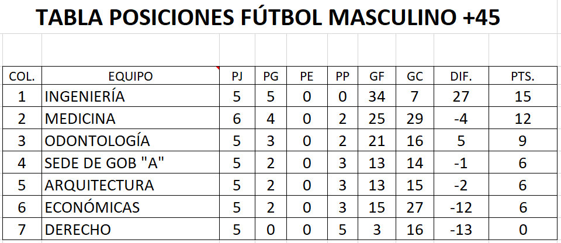Click the DIF. column header cell
The width and height of the screenshot is (561, 243).
click(x=460, y=76)
